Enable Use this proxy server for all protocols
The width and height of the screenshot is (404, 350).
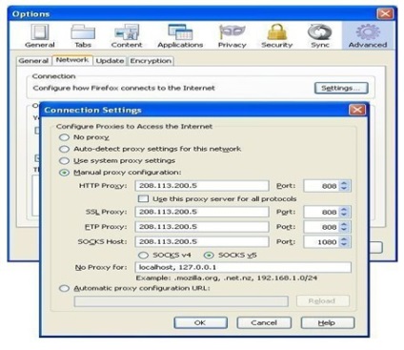pos(143,199)
